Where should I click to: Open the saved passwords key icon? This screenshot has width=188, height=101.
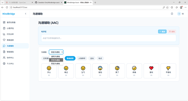(164, 7)
